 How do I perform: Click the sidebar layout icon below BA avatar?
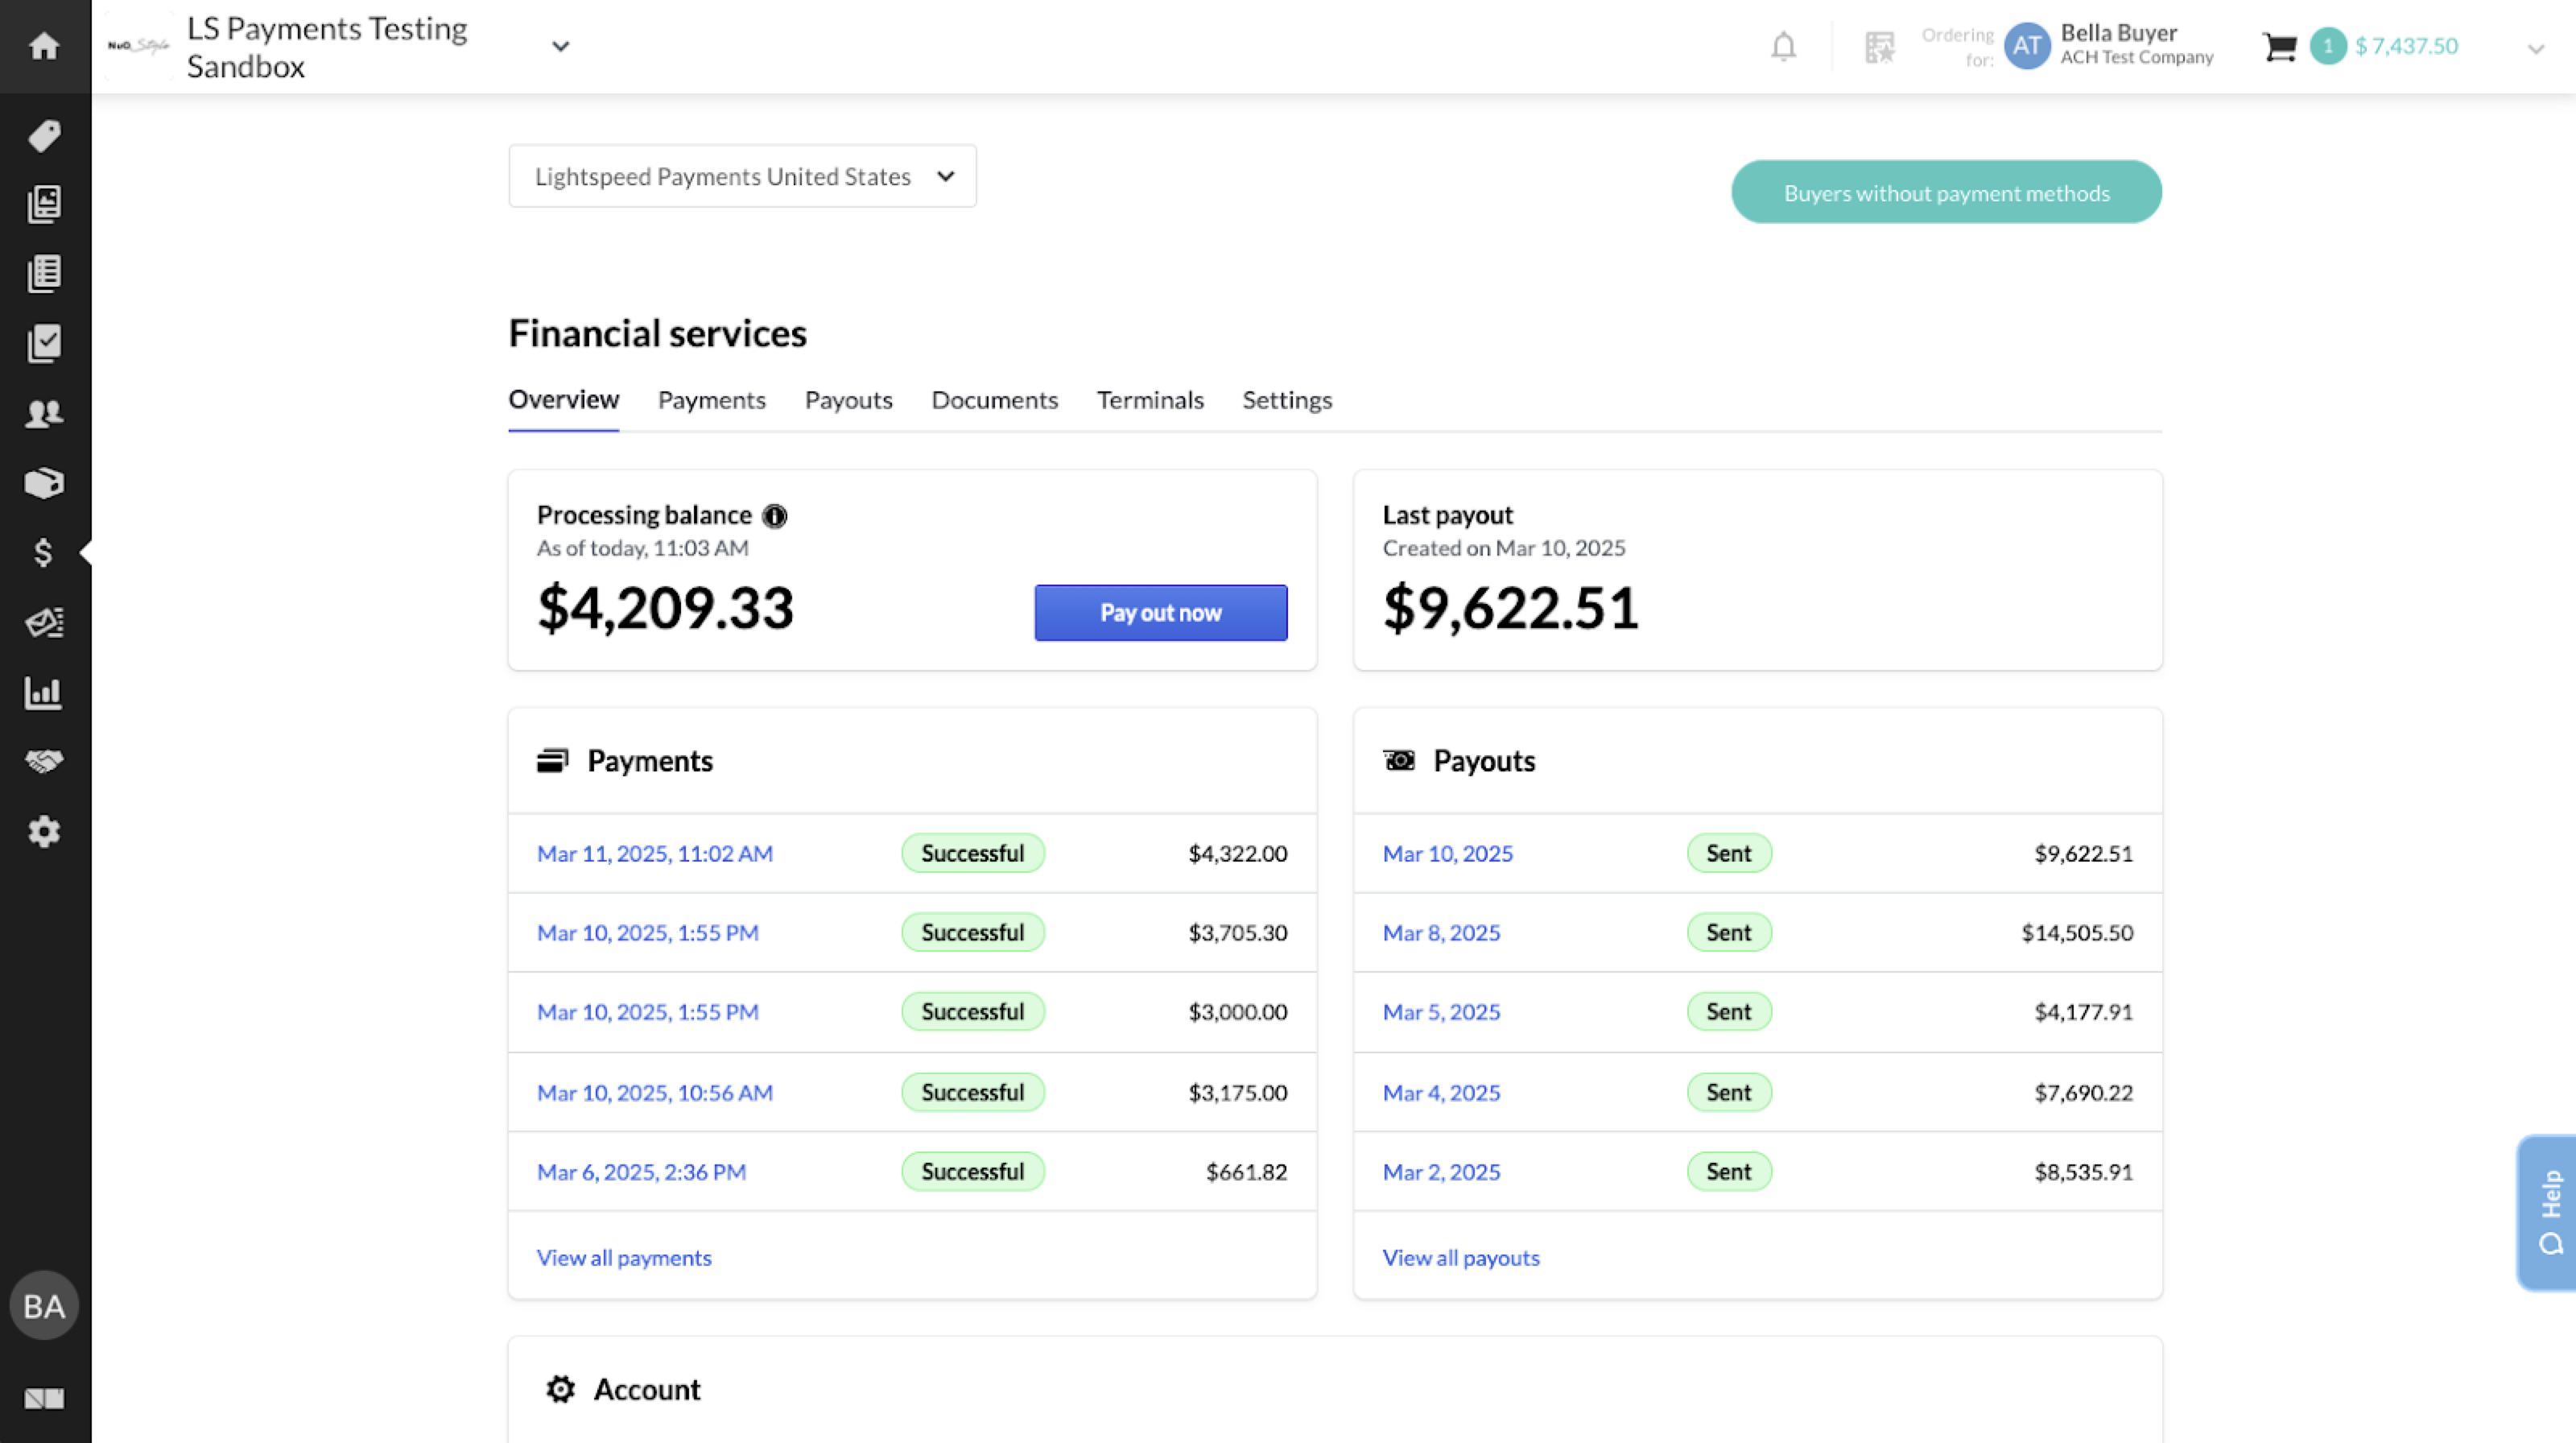tap(44, 1399)
